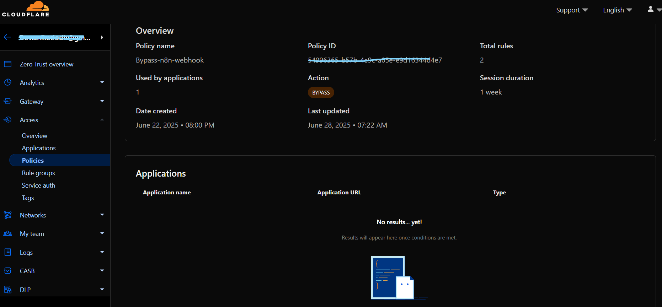Click the session duration value 1 week
Image resolution: width=662 pixels, height=307 pixels.
click(491, 92)
